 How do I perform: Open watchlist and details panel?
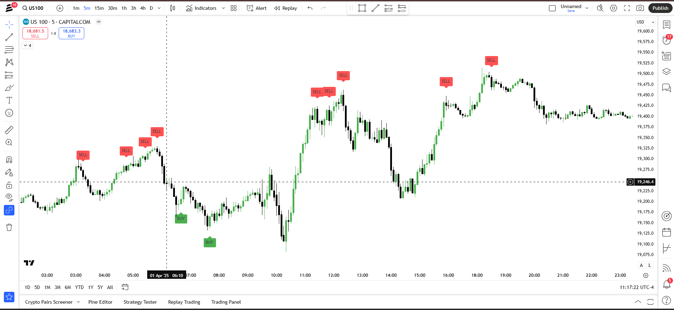coord(667,25)
